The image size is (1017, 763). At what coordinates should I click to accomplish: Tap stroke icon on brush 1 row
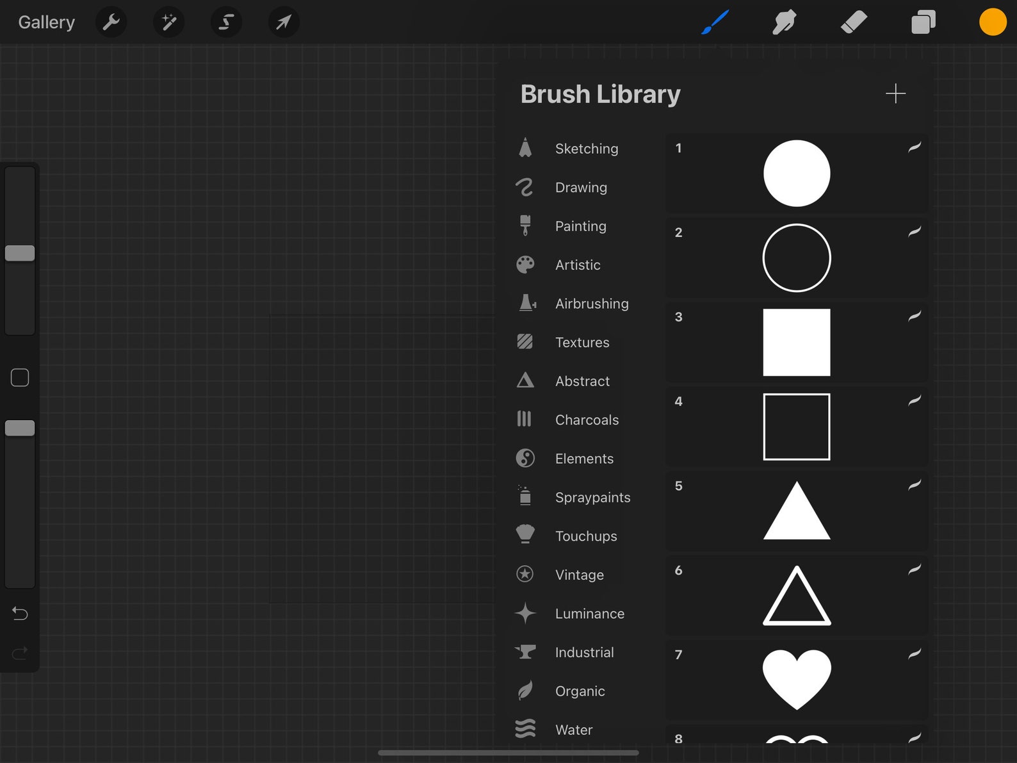[x=915, y=147]
